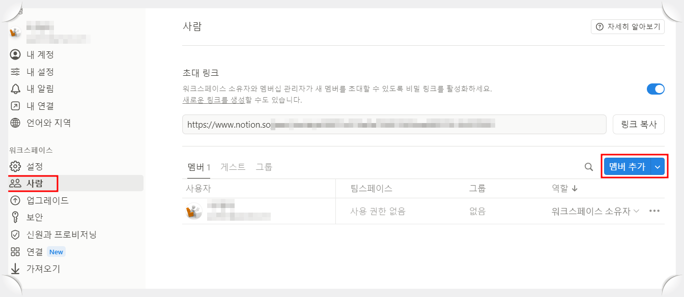The height and width of the screenshot is (297, 684).
Task: Disable the 초대 링크 secret link toggle
Action: pos(656,88)
